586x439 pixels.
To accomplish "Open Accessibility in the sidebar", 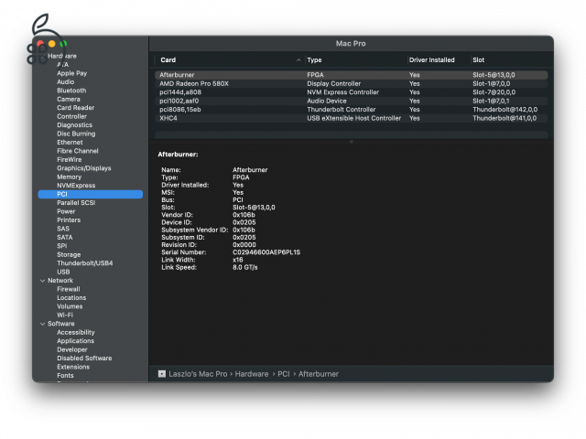I will coord(75,332).
